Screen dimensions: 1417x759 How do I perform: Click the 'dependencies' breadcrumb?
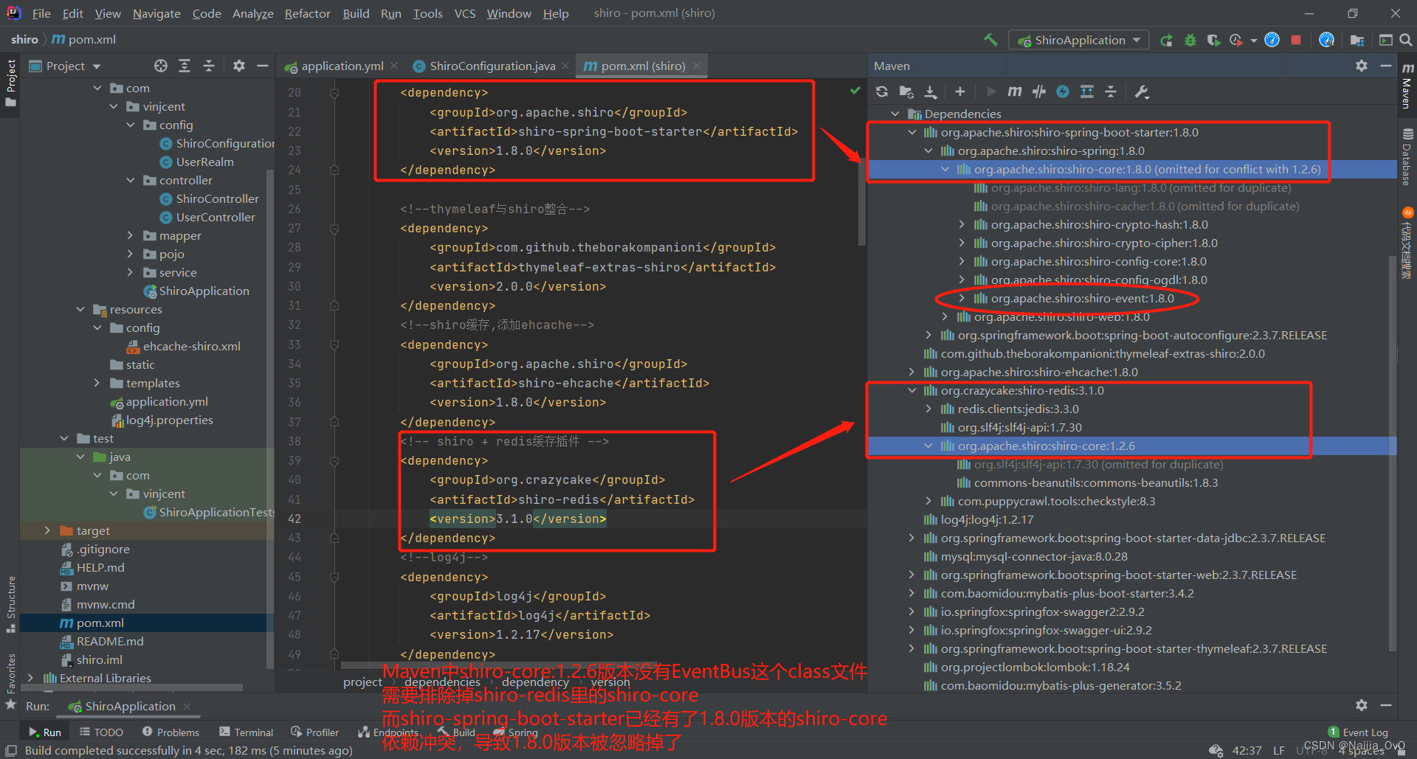tap(442, 682)
